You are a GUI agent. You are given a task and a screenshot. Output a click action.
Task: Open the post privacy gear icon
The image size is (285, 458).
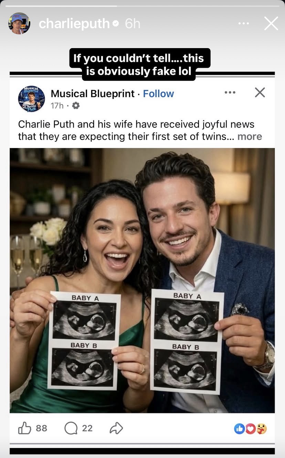pyautogui.click(x=76, y=105)
